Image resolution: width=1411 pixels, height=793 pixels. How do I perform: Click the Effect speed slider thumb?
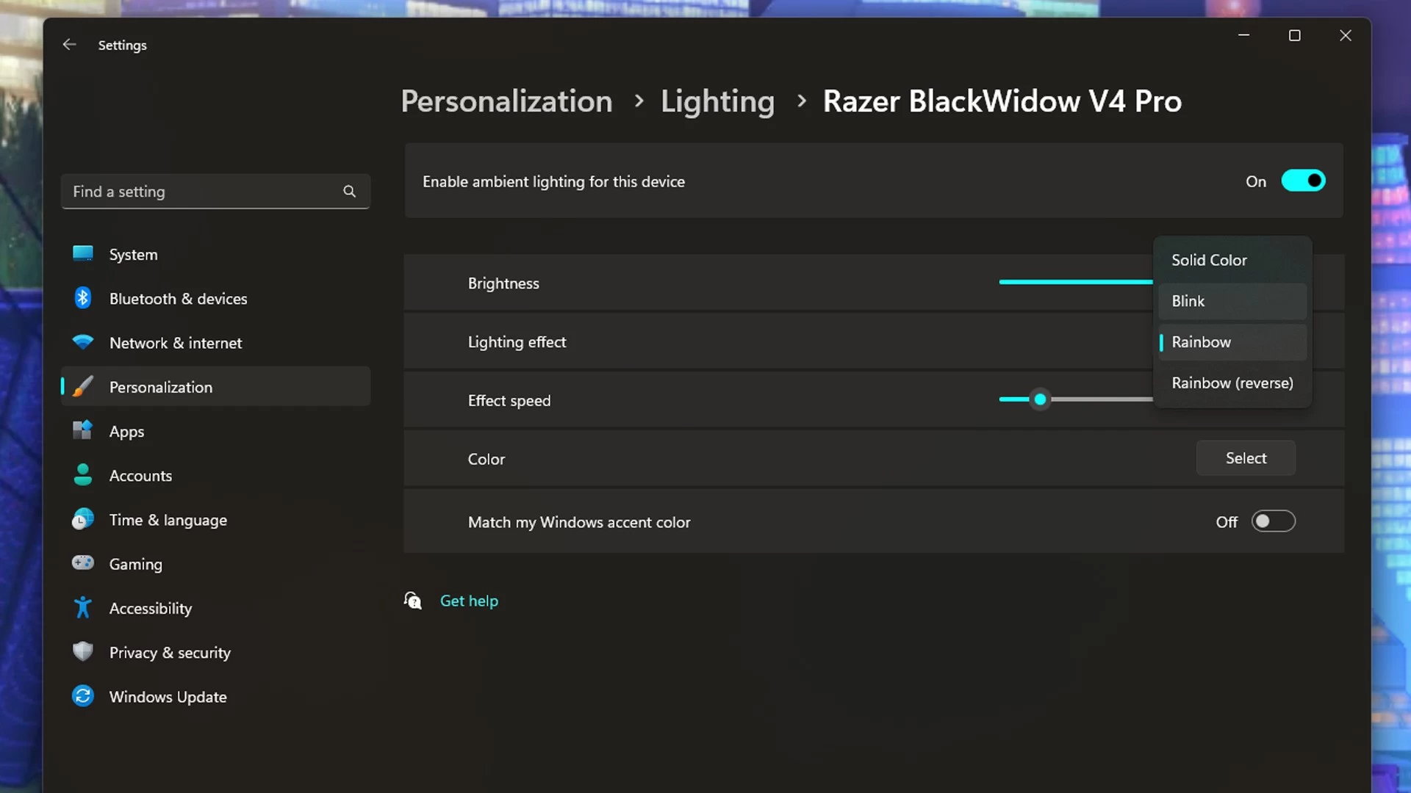pos(1040,399)
